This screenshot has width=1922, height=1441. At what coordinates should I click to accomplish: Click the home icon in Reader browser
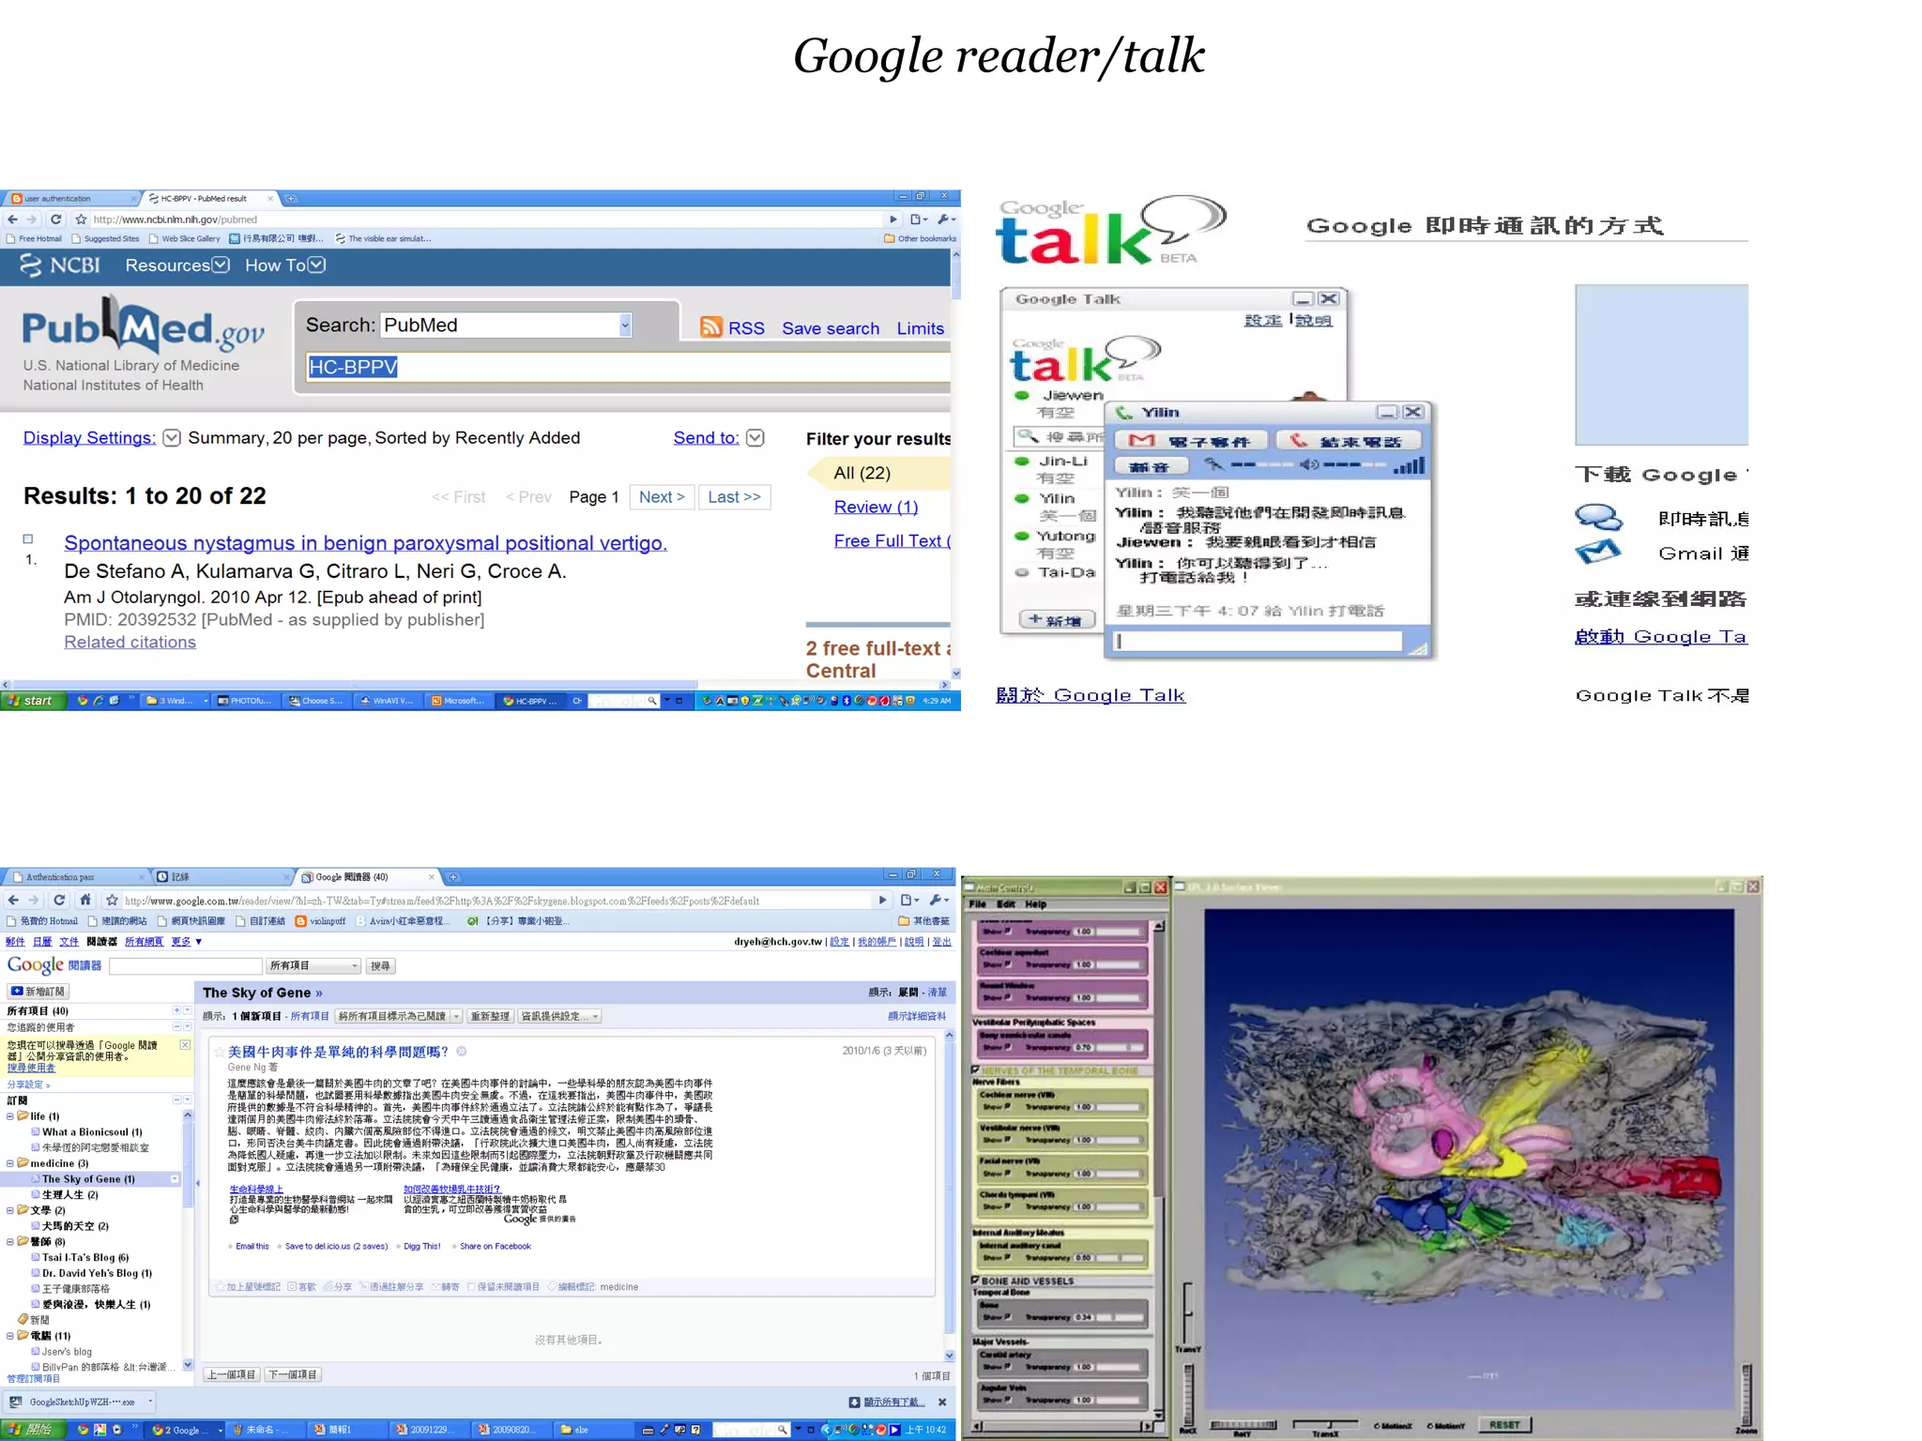[x=85, y=900]
